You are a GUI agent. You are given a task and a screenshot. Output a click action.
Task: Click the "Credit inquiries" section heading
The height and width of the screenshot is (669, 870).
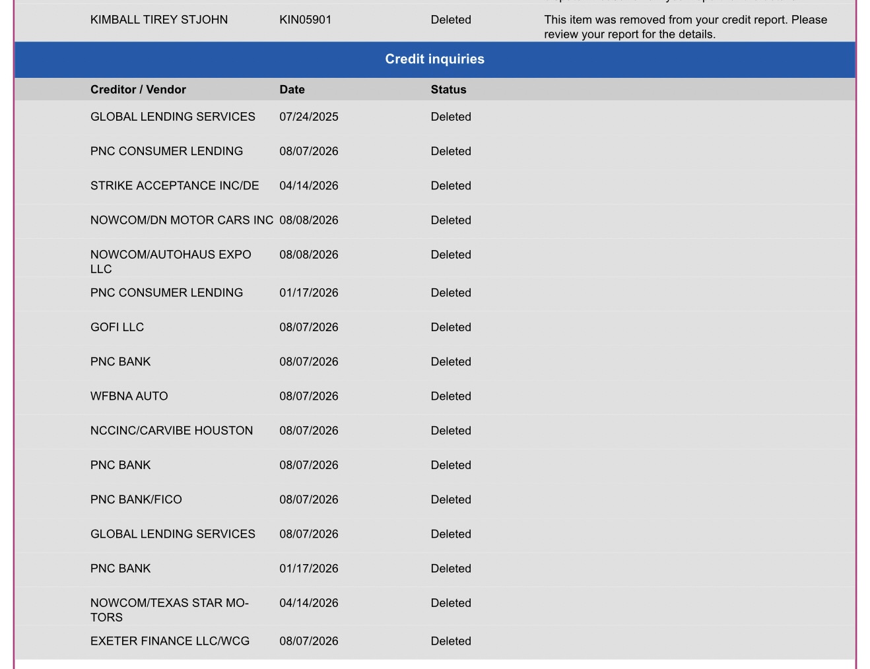pos(435,59)
